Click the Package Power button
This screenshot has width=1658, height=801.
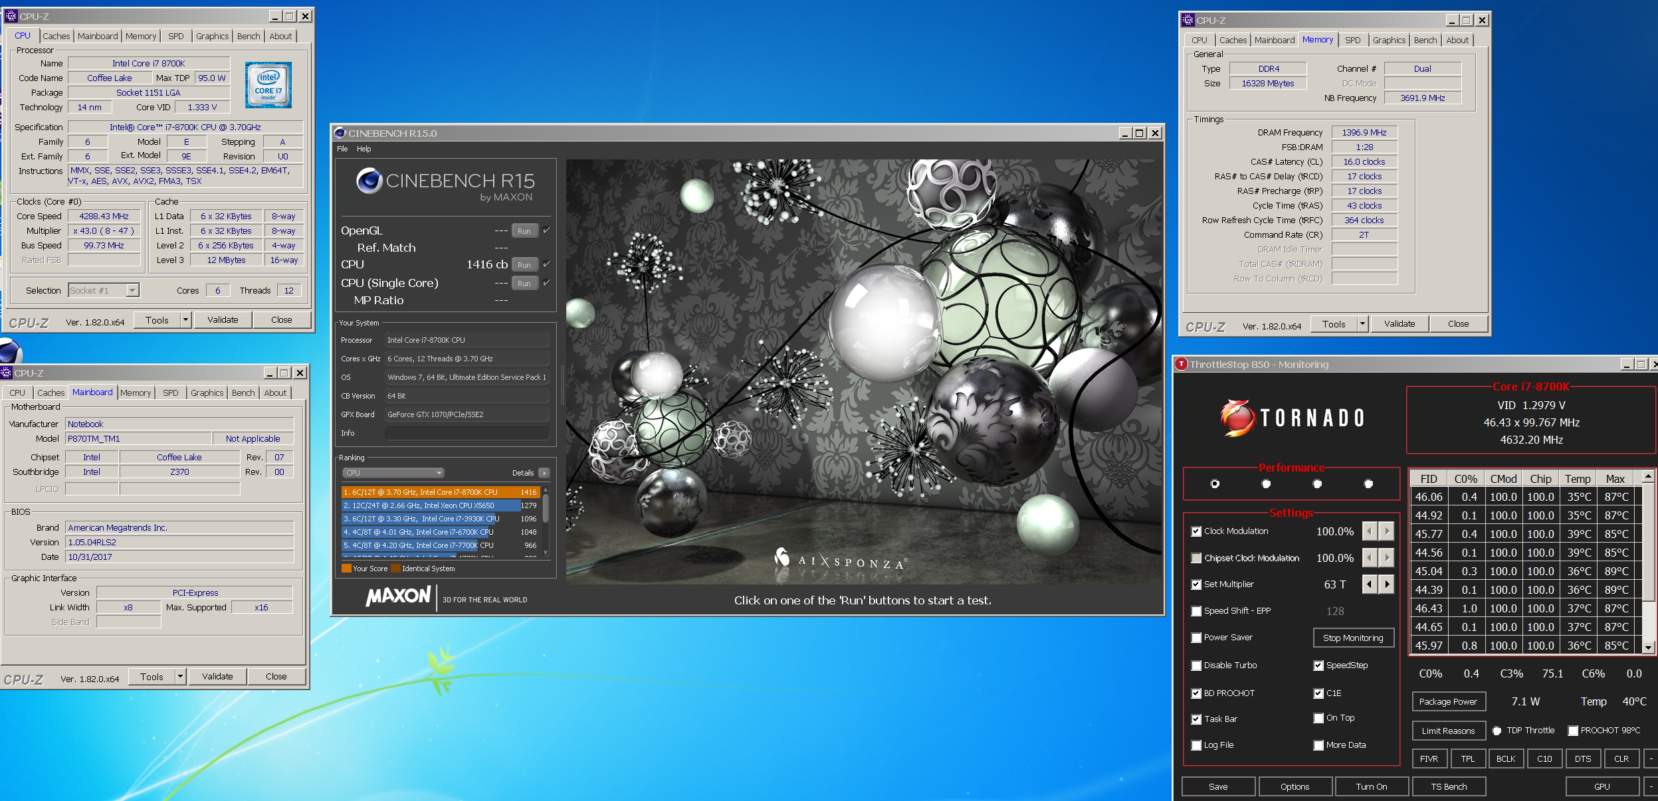tap(1448, 701)
